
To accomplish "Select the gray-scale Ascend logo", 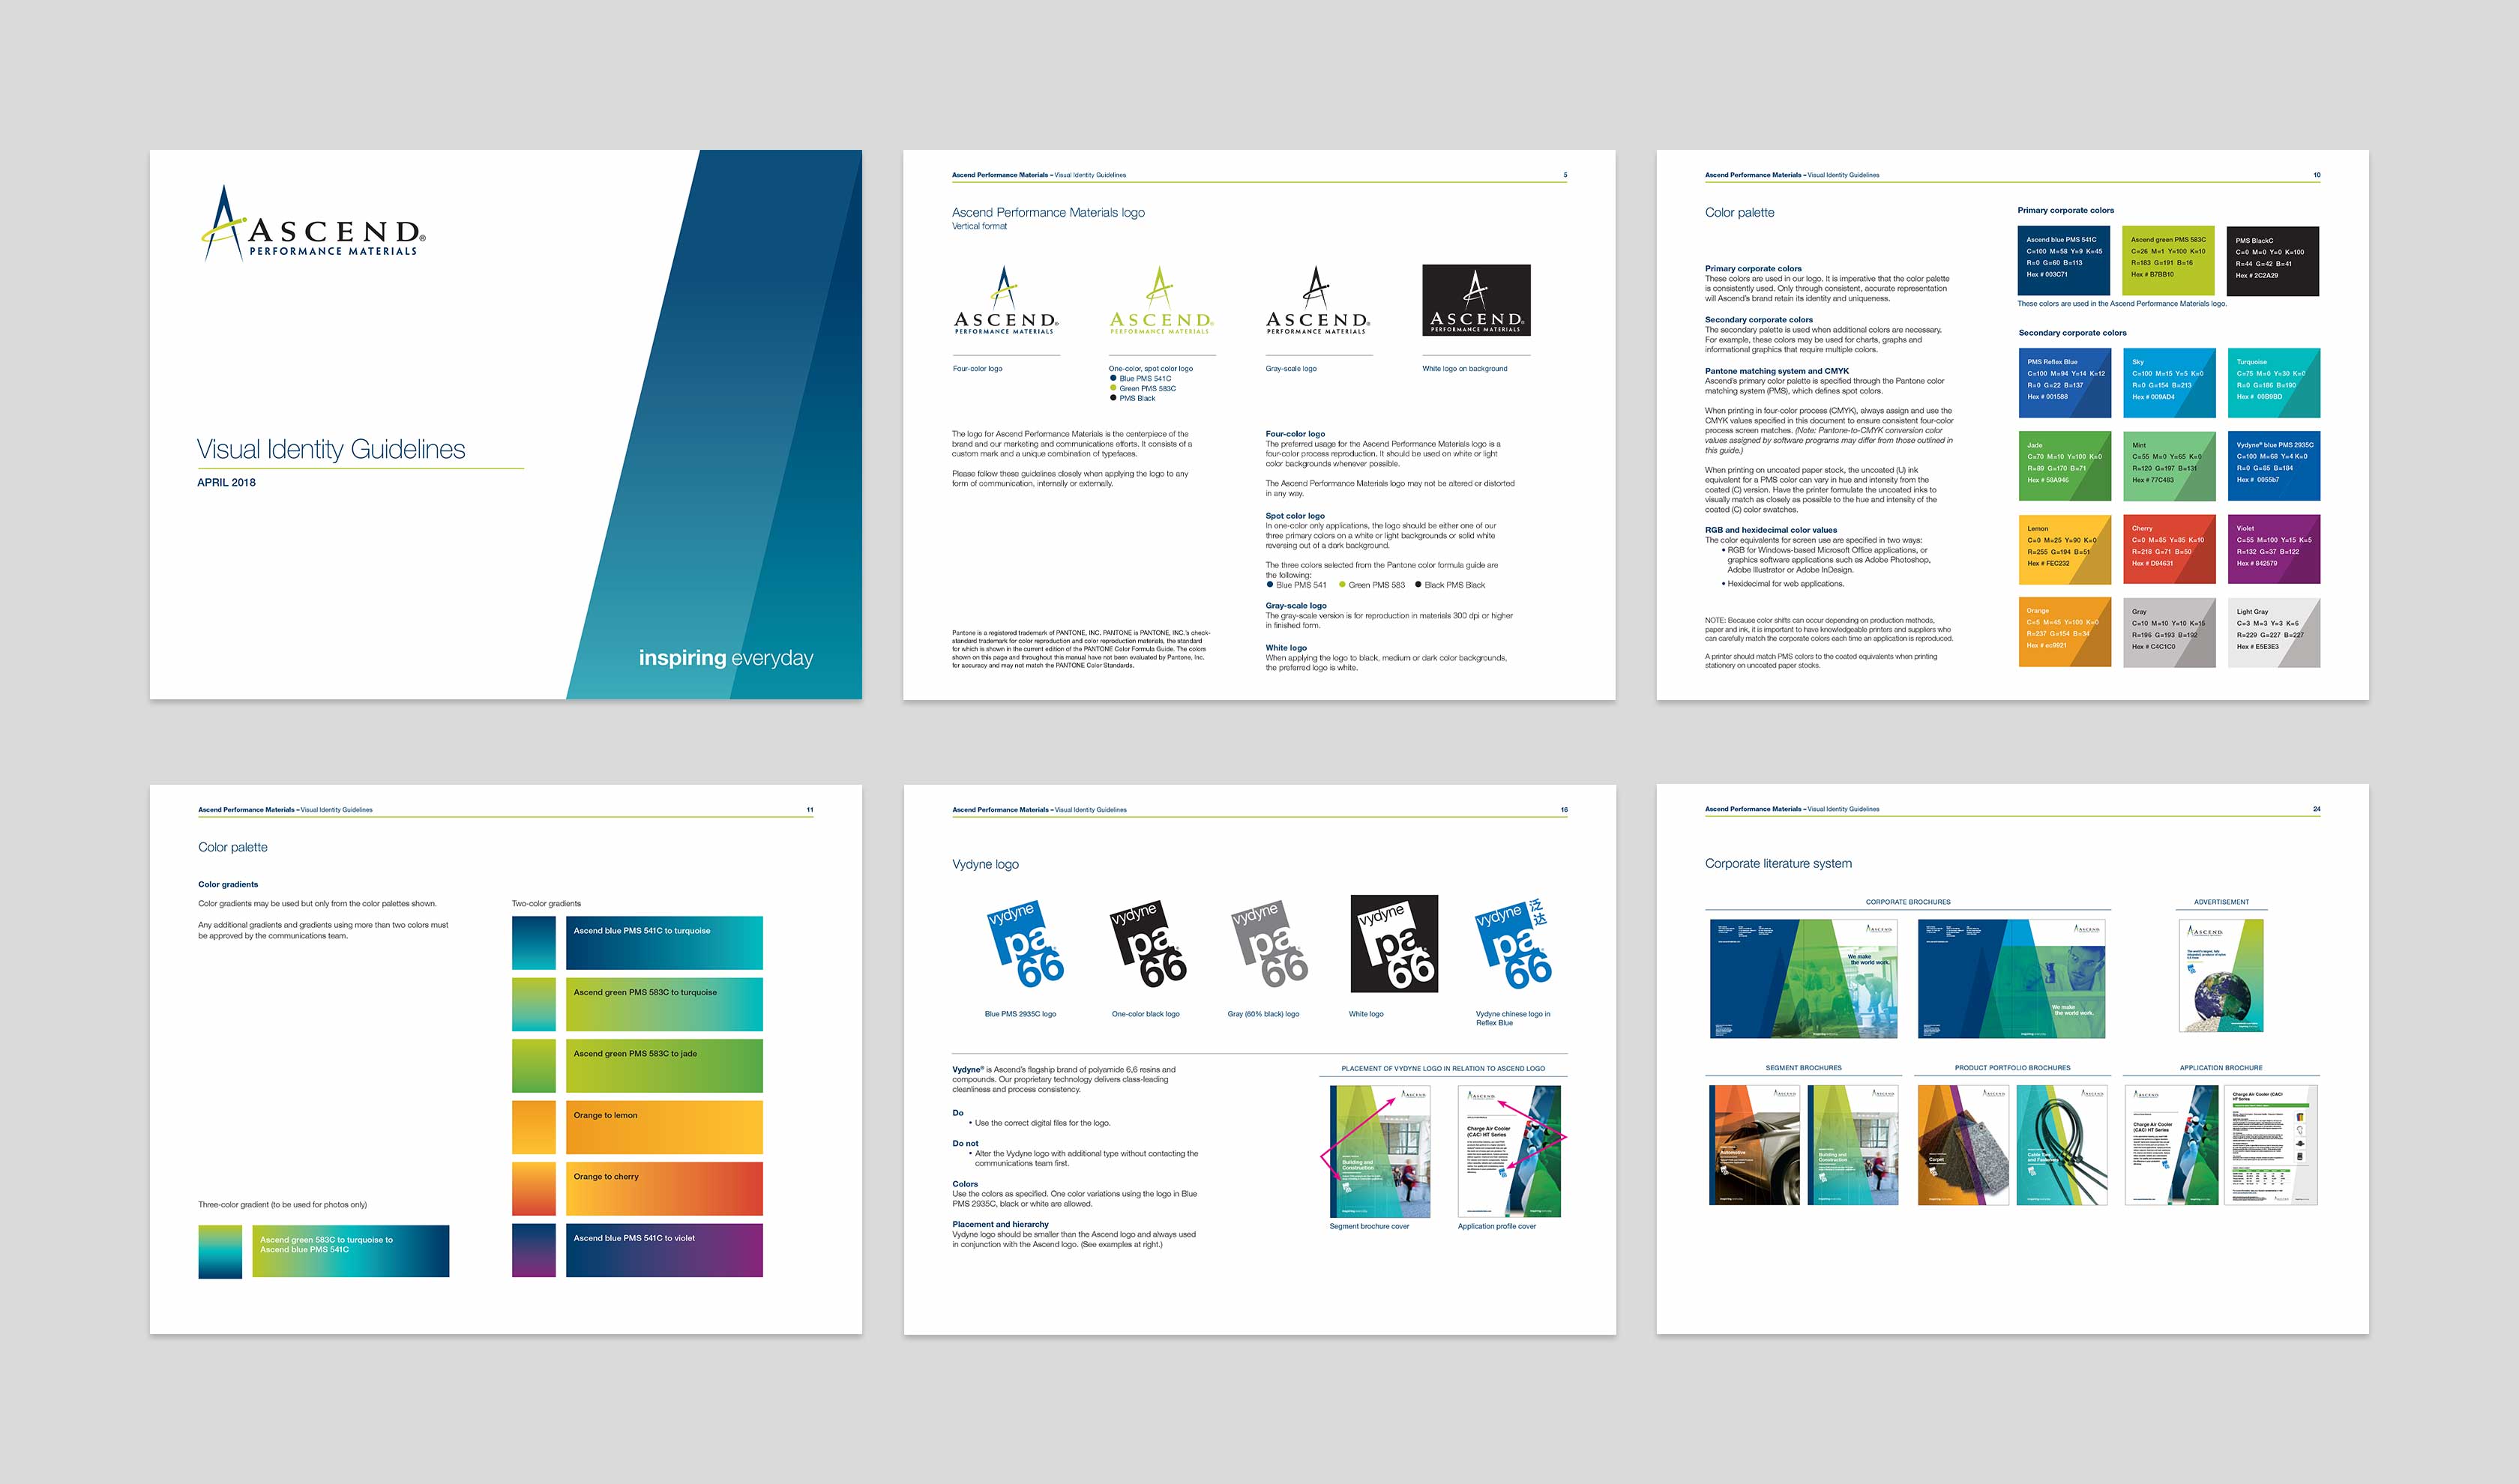I will [x=1318, y=300].
